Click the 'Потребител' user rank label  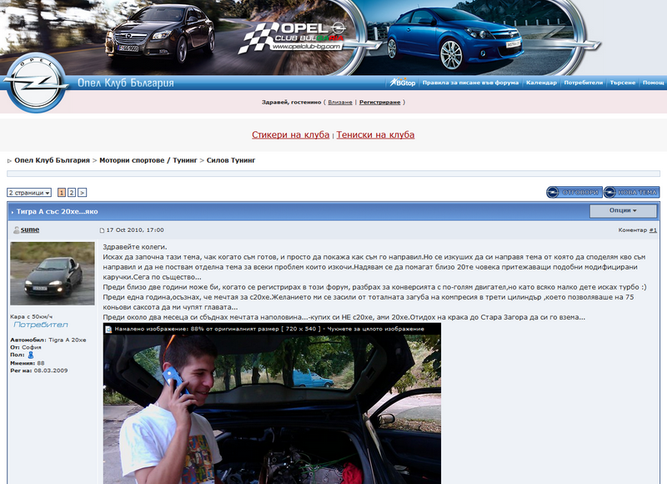point(41,325)
